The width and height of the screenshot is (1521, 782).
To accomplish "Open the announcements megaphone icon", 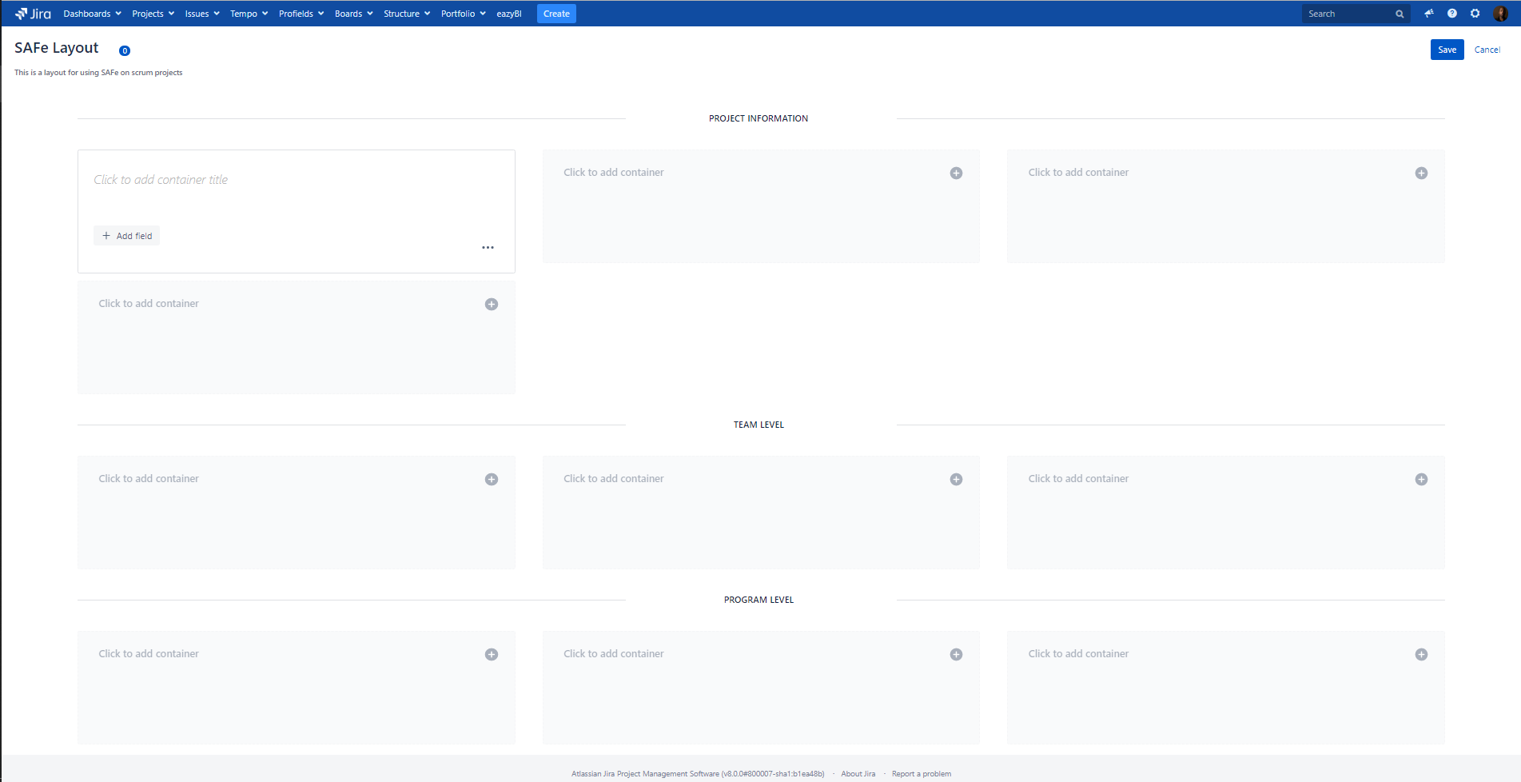I will (x=1429, y=14).
